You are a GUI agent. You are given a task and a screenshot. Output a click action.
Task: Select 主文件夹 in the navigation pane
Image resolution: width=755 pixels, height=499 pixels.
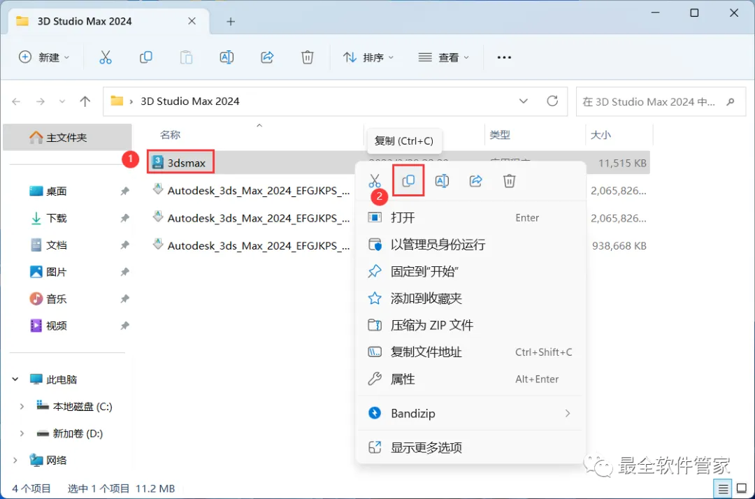67,138
